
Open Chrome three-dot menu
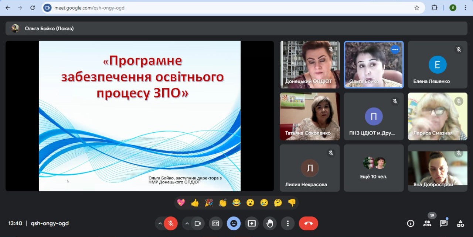click(x=465, y=8)
